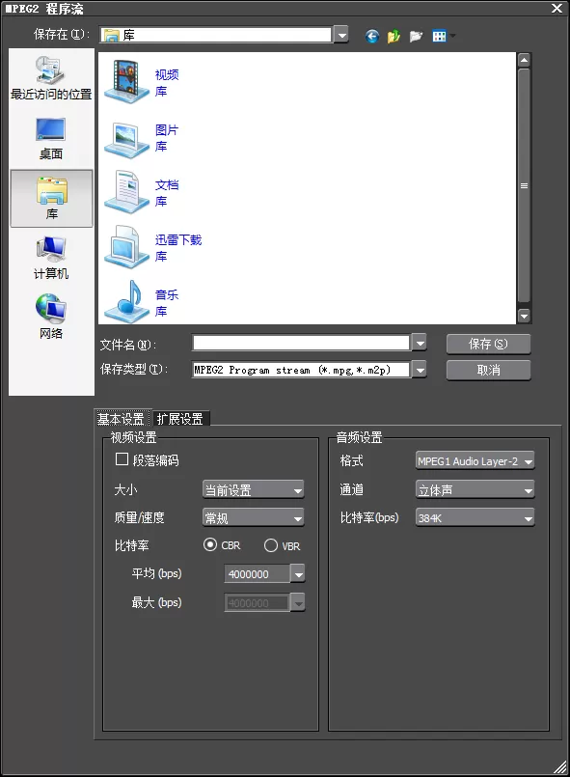Click the file list scrollbar thumb
Viewport: 570px width, 777px height.
click(x=524, y=186)
